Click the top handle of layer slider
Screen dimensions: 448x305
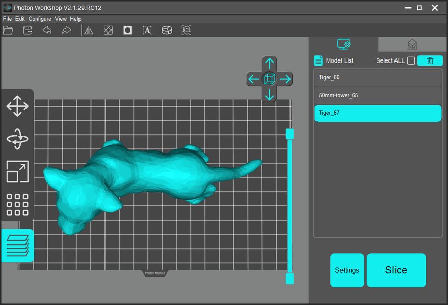click(x=289, y=134)
